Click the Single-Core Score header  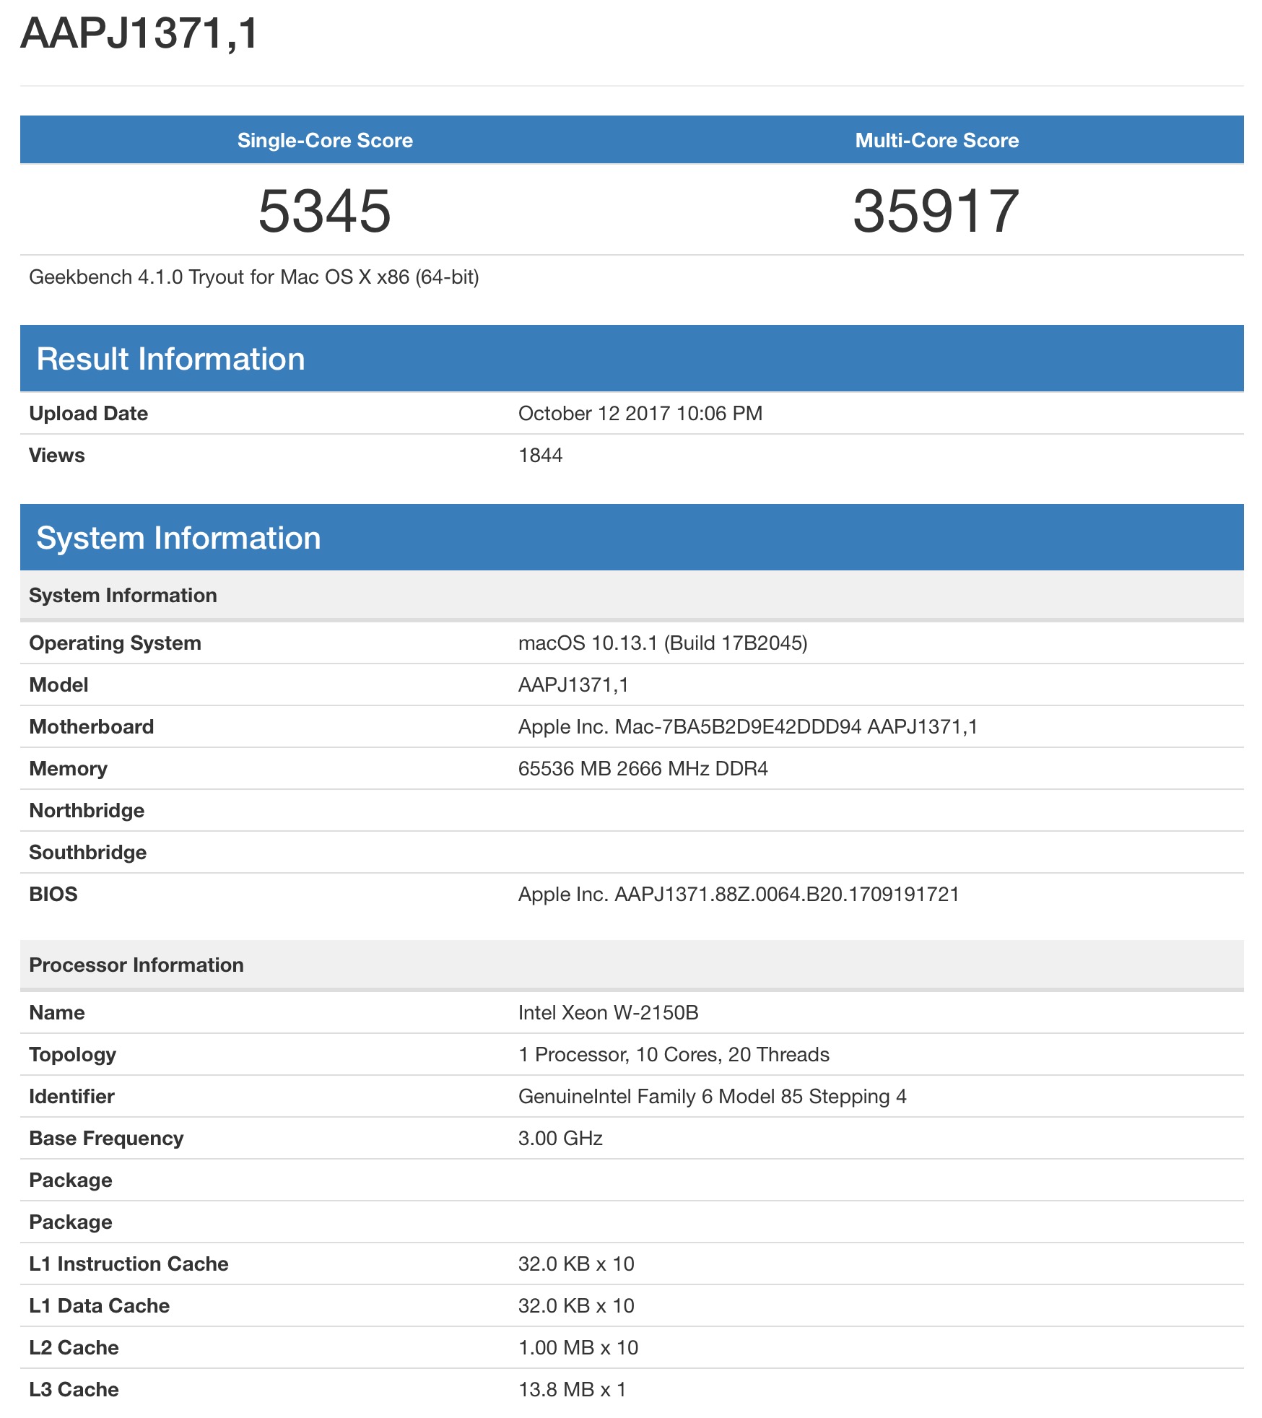click(325, 140)
